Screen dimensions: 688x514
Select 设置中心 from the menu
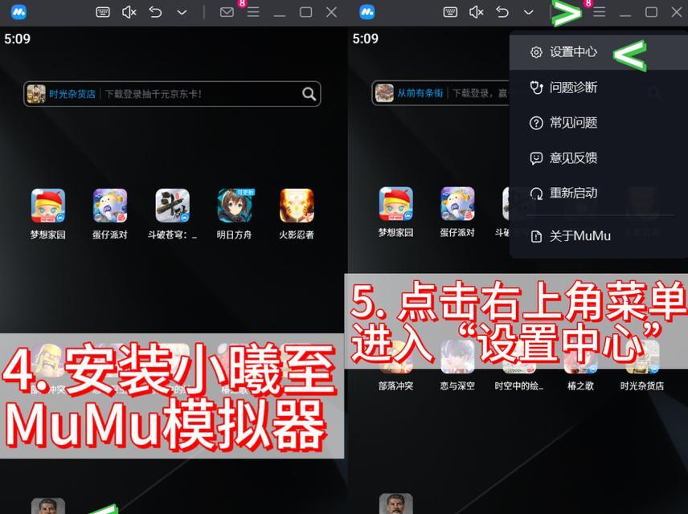(x=599, y=52)
